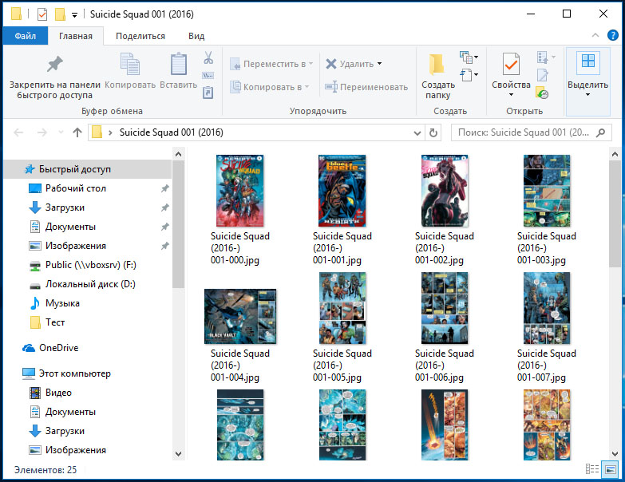
Task: Click the New folder icon in title bar
Action: point(60,14)
